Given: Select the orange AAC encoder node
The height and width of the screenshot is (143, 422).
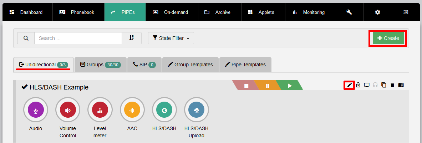Looking at the screenshot, I should 132,111.
